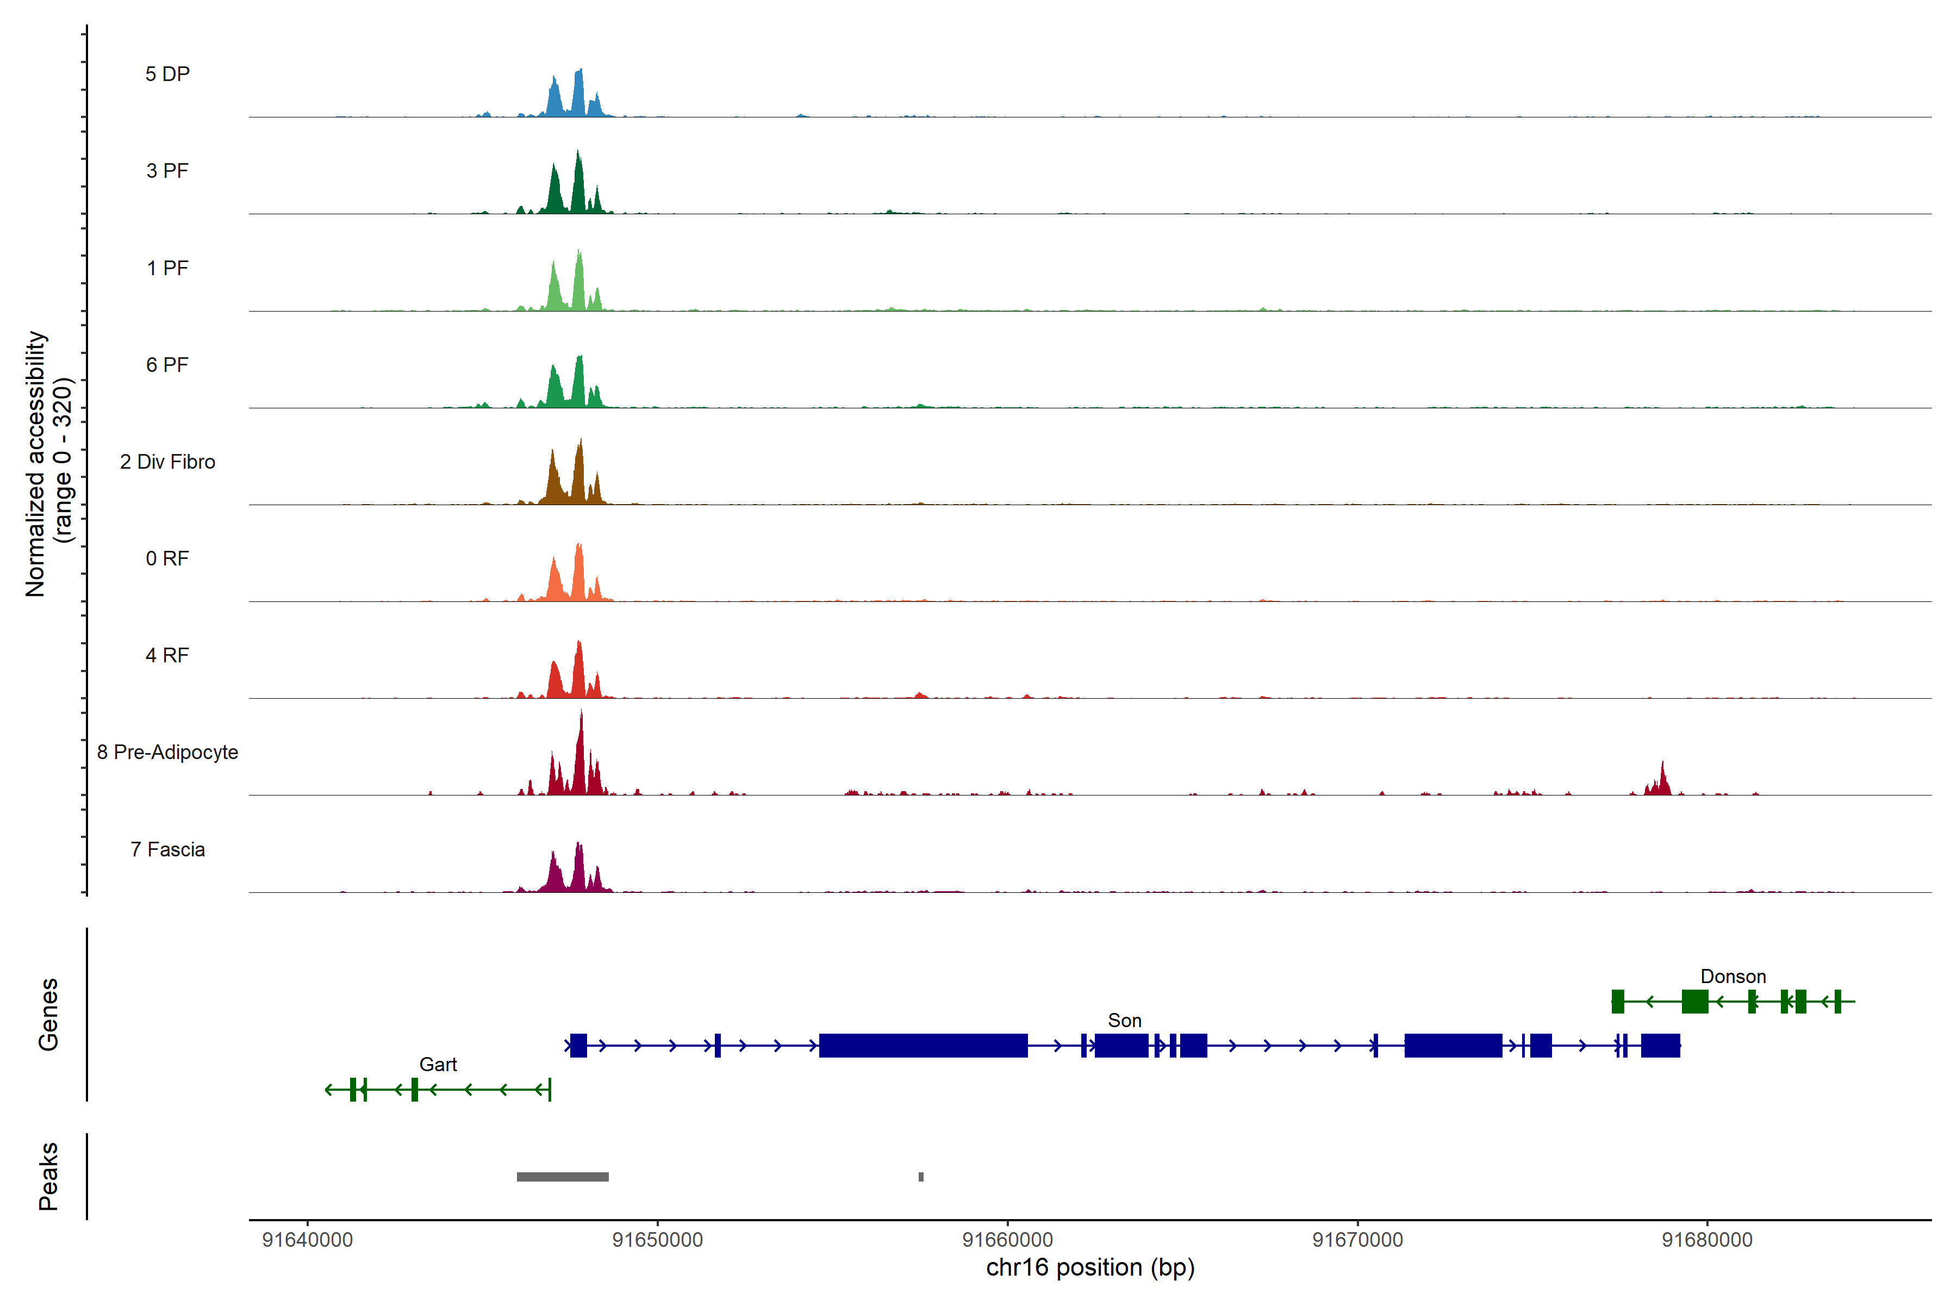
Task: Click the largest blue Son exon block
Action: click(923, 1045)
